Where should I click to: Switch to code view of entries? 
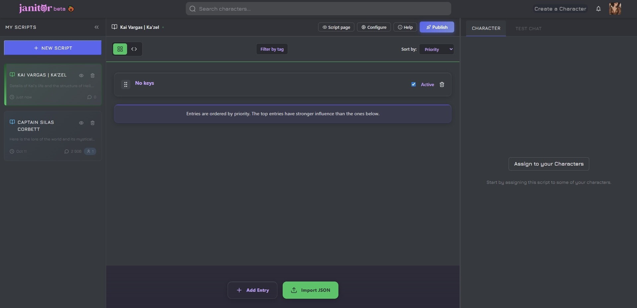(x=134, y=49)
